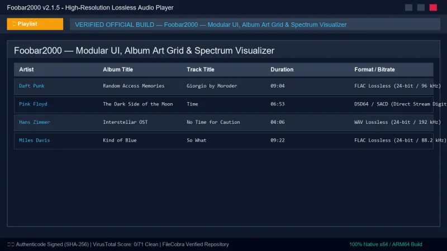The height and width of the screenshot is (251, 447).
Task: Sort by the Artist column header
Action: pyautogui.click(x=26, y=69)
